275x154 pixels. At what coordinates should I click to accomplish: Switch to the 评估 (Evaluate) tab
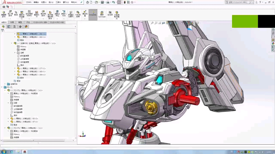pyautogui.click(x=28, y=22)
